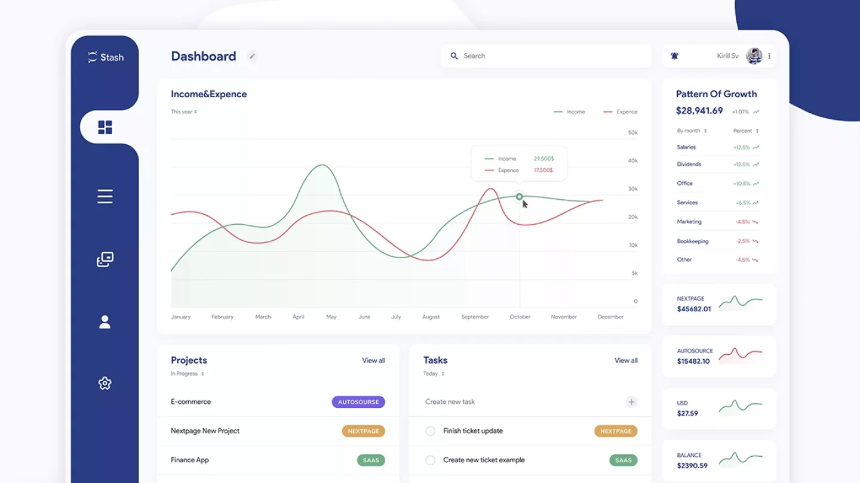Viewport: 860px width, 483px height.
Task: Click the Pattern Of Growth heading
Action: click(716, 94)
